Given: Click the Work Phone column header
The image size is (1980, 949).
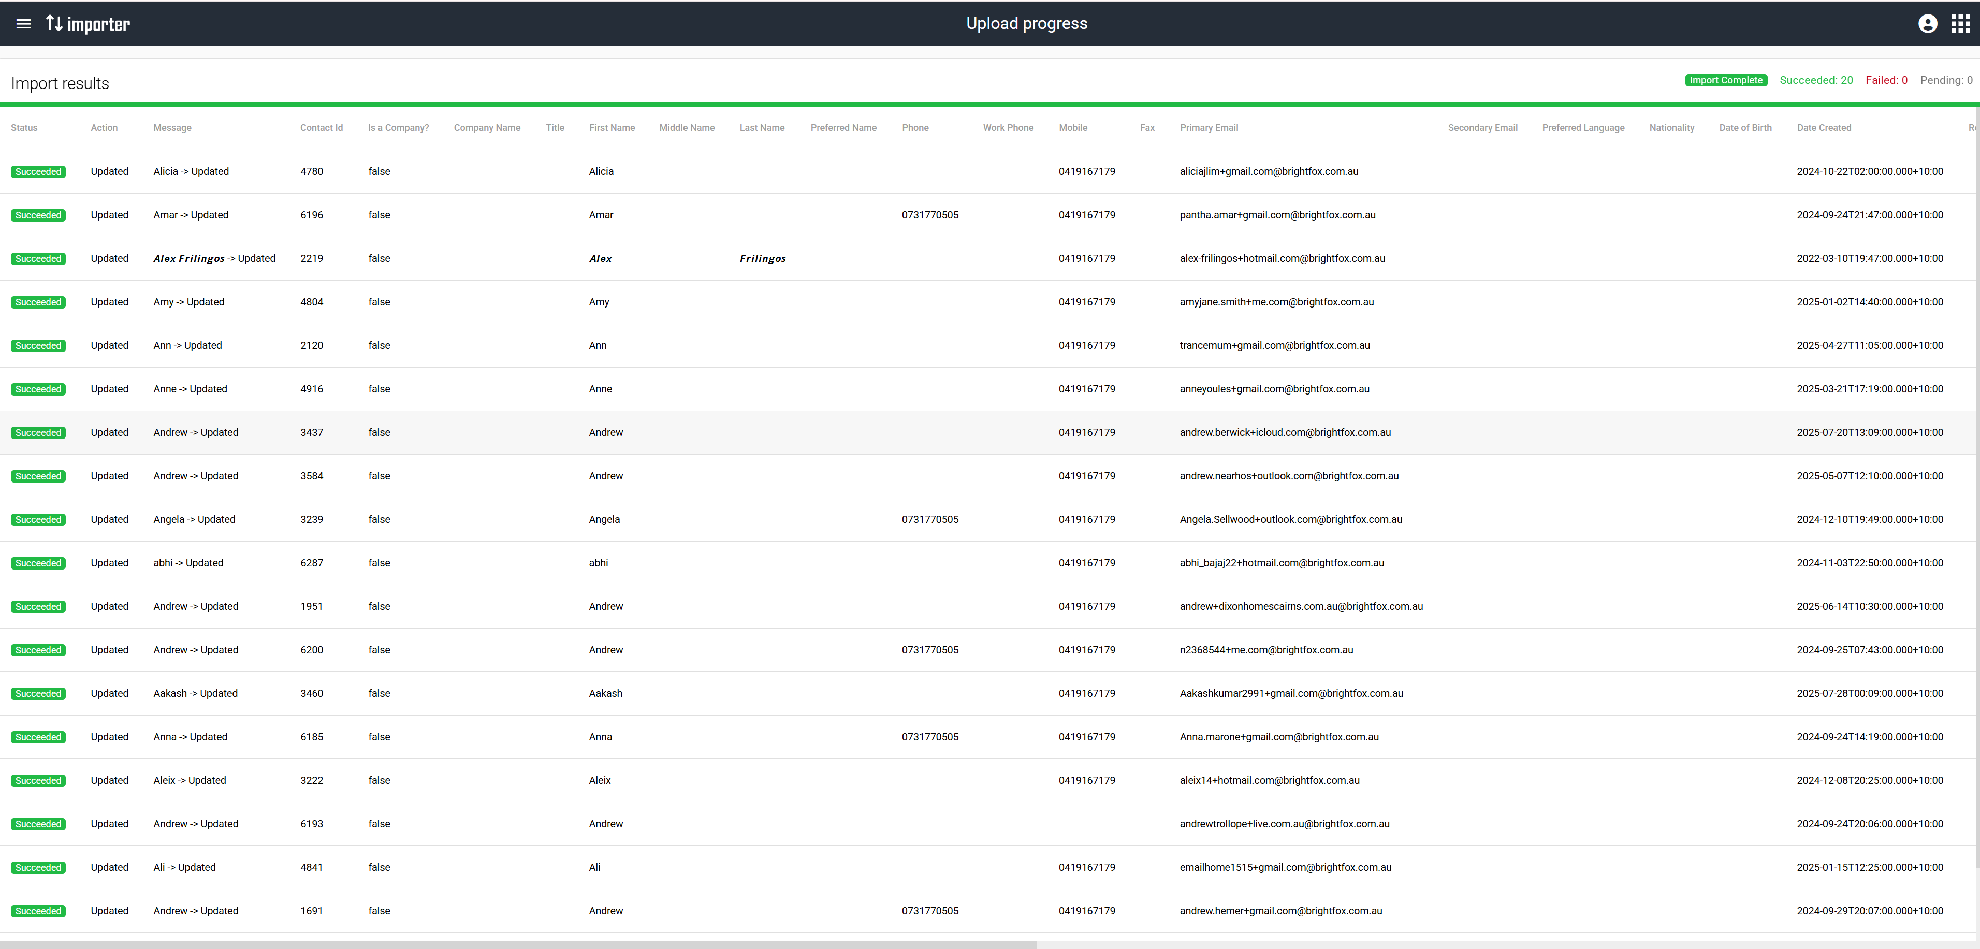Looking at the screenshot, I should pyautogui.click(x=1008, y=127).
